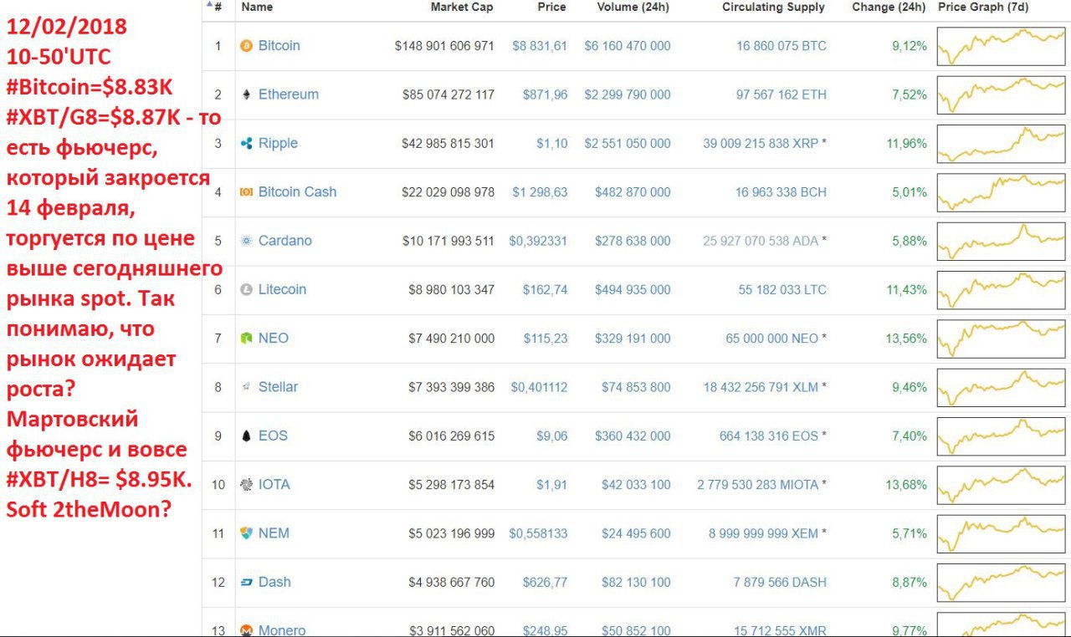The image size is (1071, 637).
Task: Open the Dash name link
Action: pyautogui.click(x=274, y=582)
